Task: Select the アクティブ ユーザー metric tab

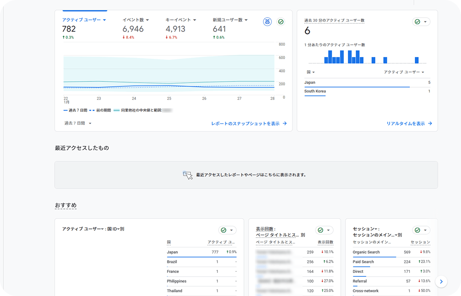Action: [84, 20]
